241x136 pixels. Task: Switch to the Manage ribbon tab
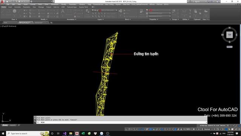click(41, 7)
